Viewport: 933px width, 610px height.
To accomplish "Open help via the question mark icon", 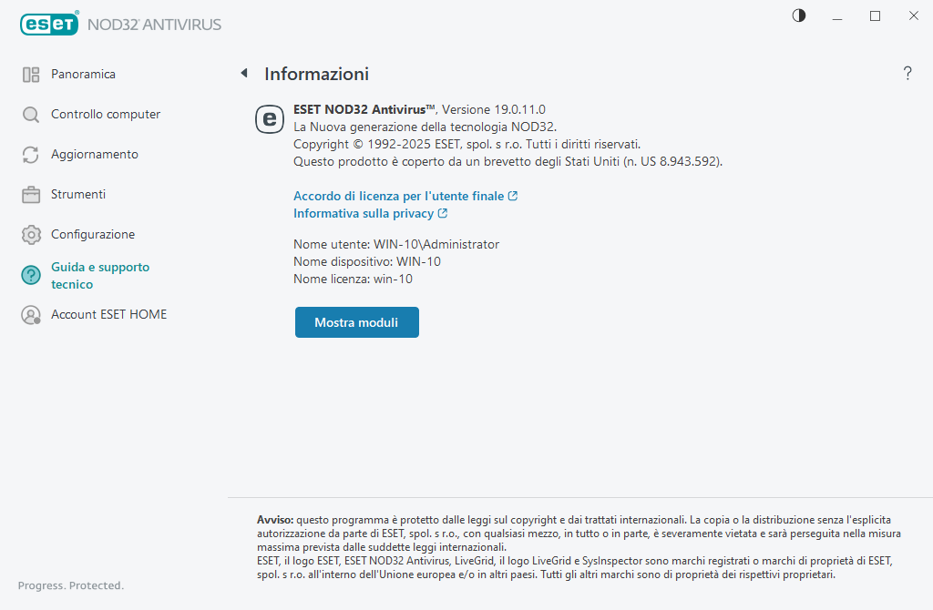I will [x=907, y=74].
